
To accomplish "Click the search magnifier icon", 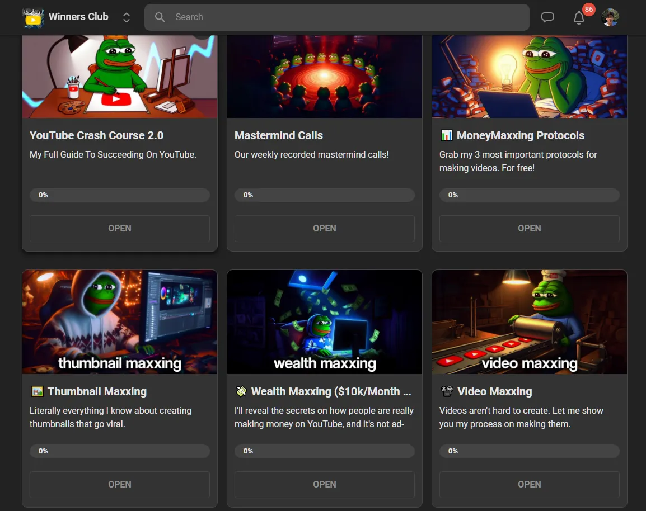I will [x=160, y=17].
